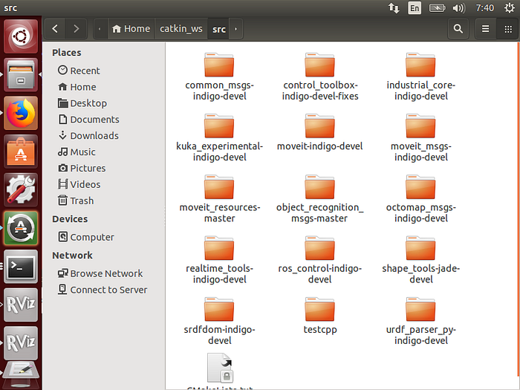Open the network connections indicator
520x390 pixels.
point(394,8)
